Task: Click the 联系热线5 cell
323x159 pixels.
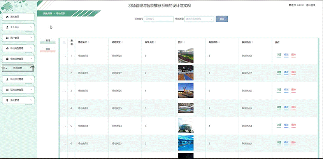Action: pos(247,108)
